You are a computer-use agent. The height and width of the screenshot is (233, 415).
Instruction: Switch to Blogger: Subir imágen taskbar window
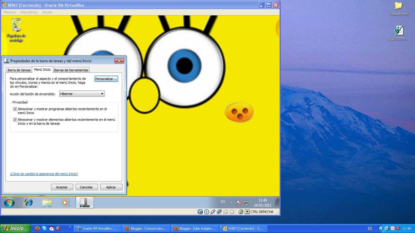coord(195,228)
